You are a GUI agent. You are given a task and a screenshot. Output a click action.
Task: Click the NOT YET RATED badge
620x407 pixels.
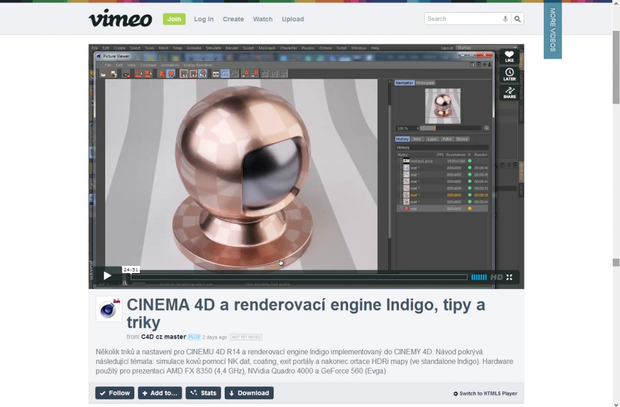point(246,337)
